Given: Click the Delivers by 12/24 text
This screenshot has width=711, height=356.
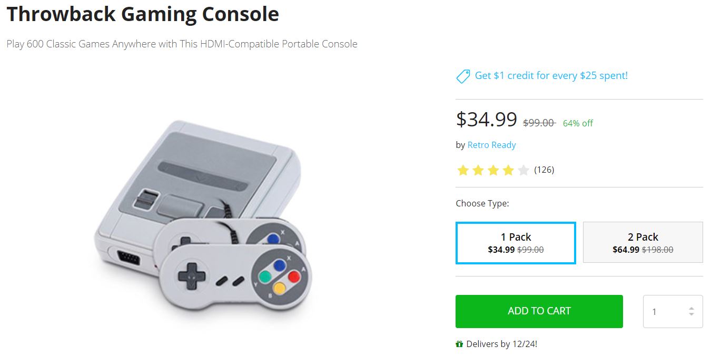Looking at the screenshot, I should click(501, 344).
